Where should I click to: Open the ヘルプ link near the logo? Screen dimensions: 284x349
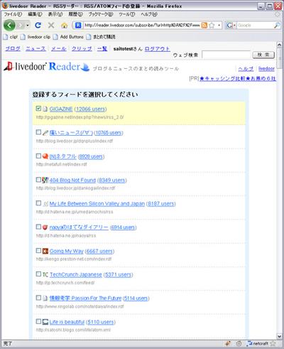[246, 69]
